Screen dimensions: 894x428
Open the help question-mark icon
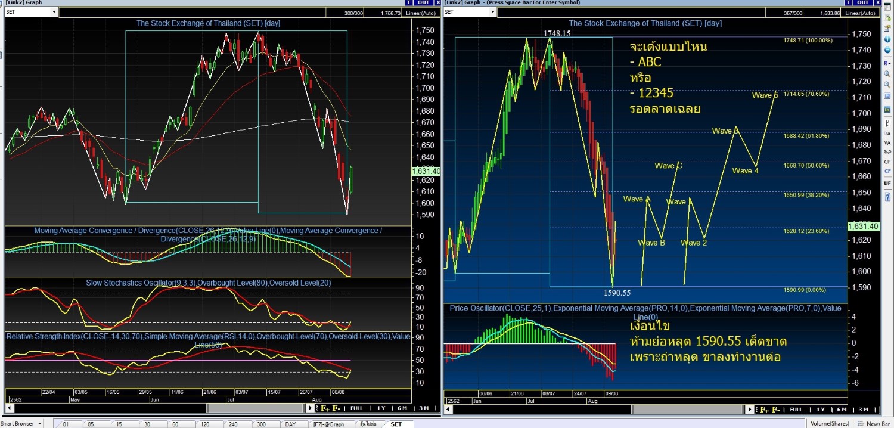tap(887, 196)
